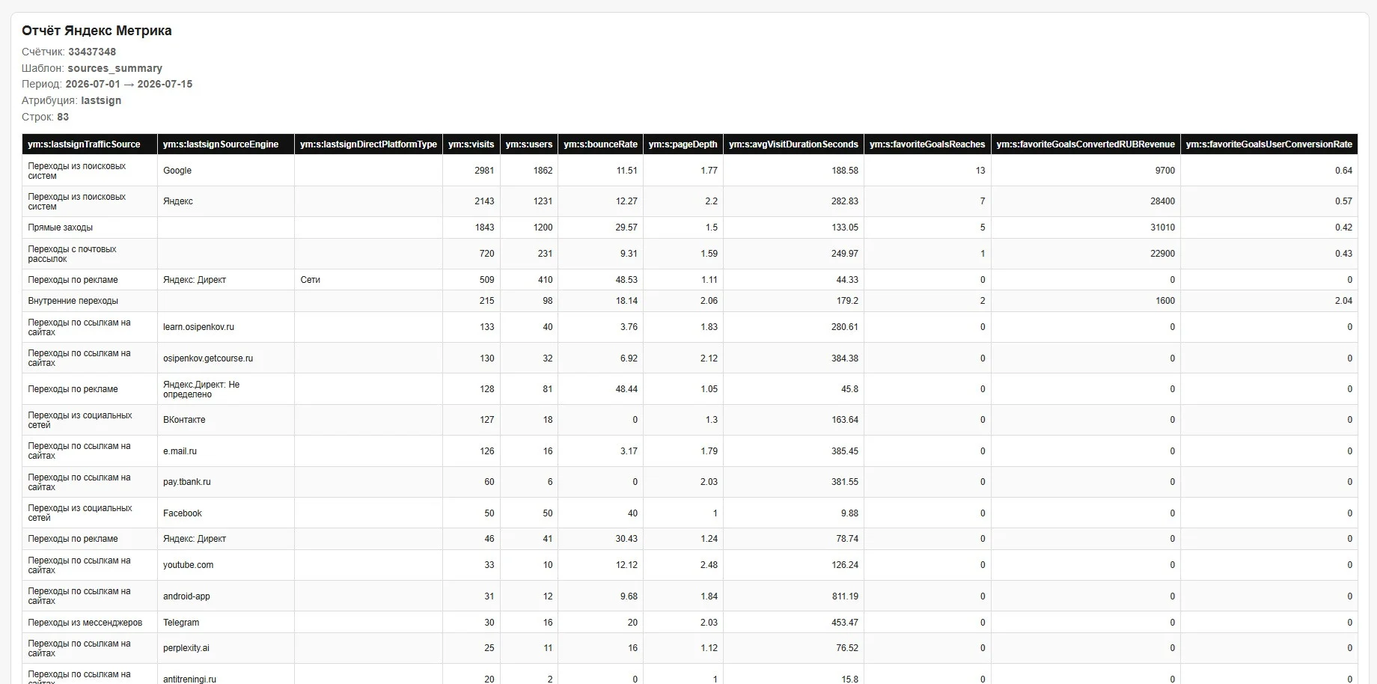Image resolution: width=1377 pixels, height=684 pixels.
Task: Select the Яндекс source engine cell
Action: 226,201
